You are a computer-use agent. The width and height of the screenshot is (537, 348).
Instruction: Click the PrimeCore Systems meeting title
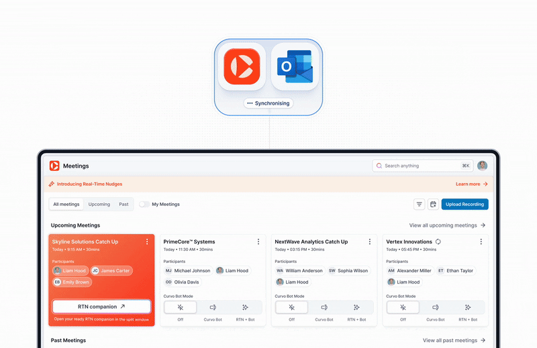(x=189, y=241)
